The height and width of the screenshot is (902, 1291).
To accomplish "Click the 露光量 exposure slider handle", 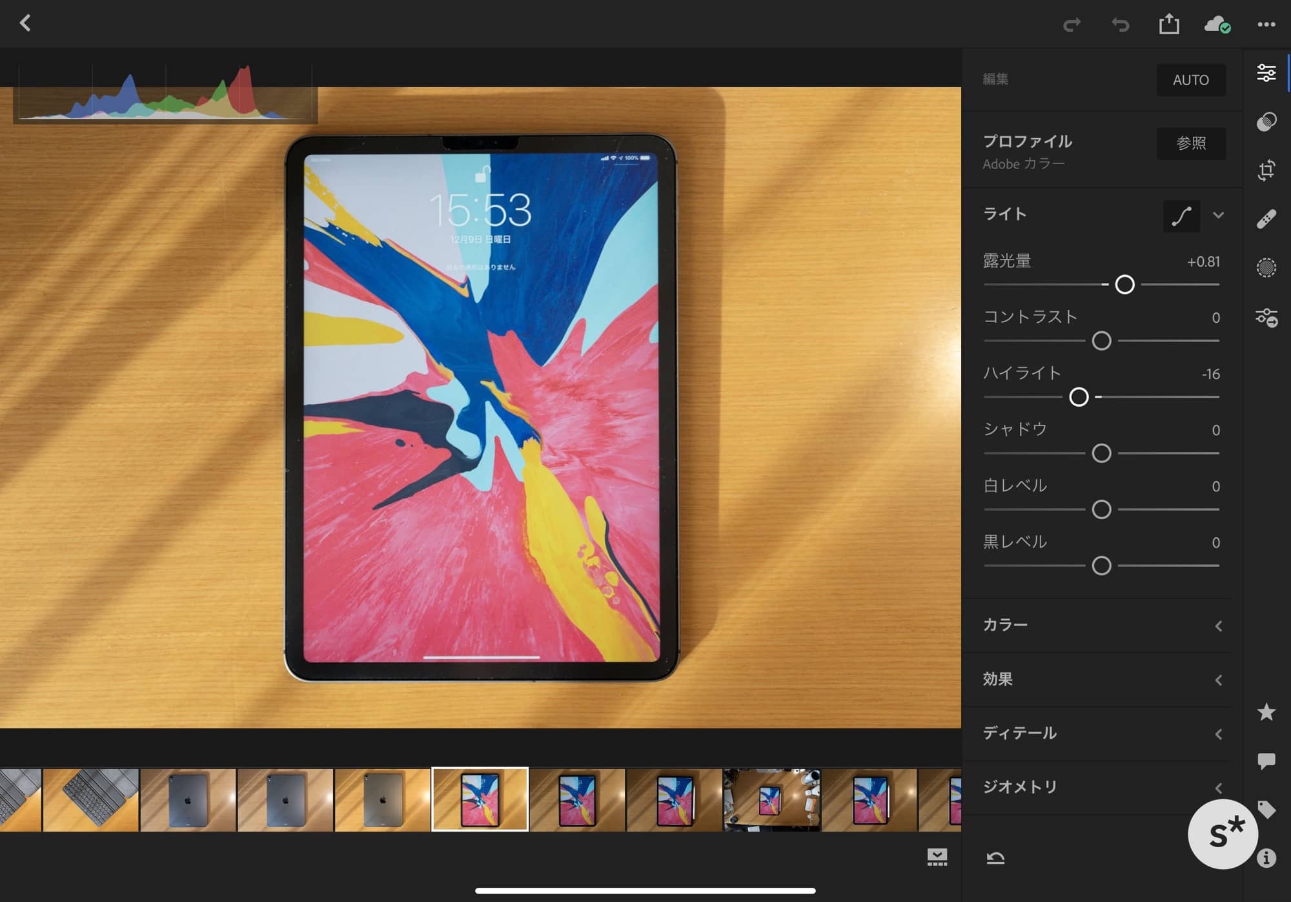I will [1124, 284].
